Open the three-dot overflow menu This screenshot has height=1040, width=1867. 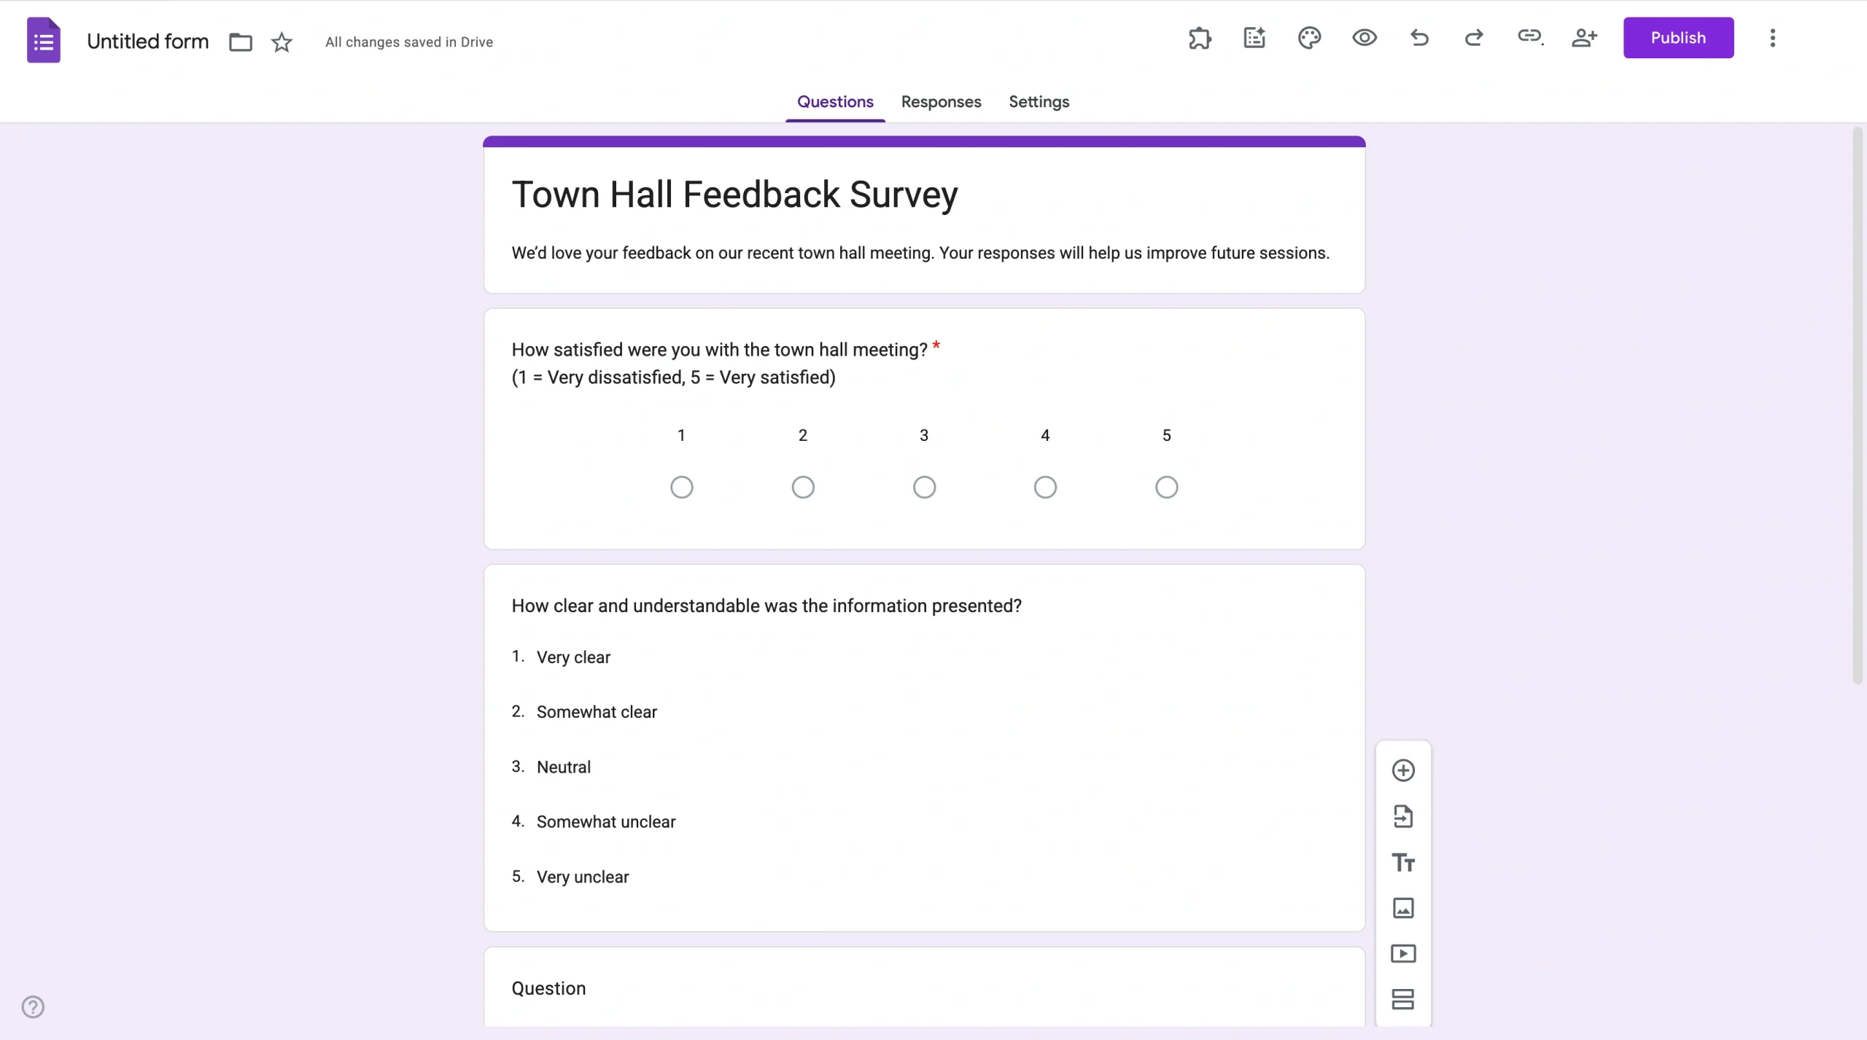tap(1773, 37)
